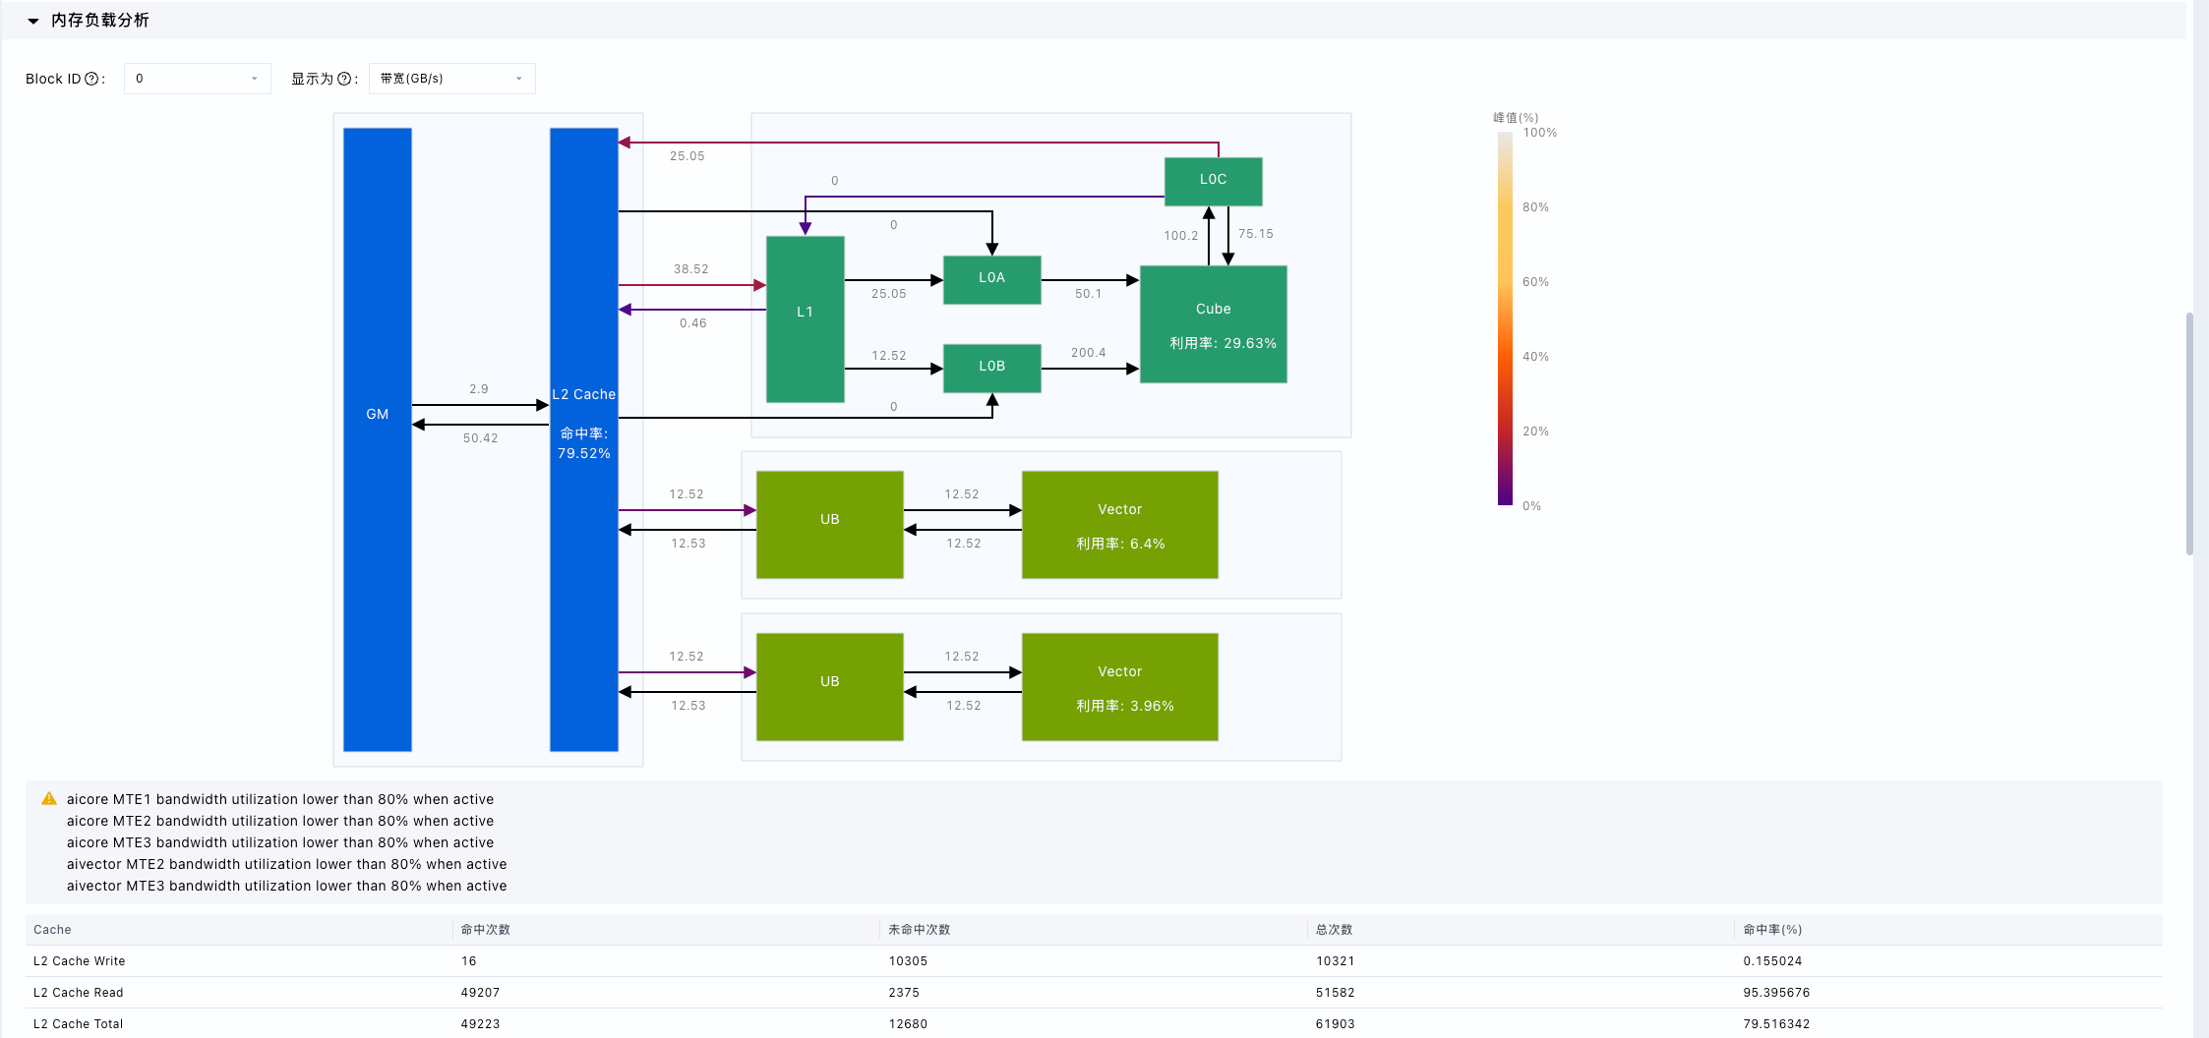
Task: Open the Block ID dropdown
Action: tap(197, 79)
